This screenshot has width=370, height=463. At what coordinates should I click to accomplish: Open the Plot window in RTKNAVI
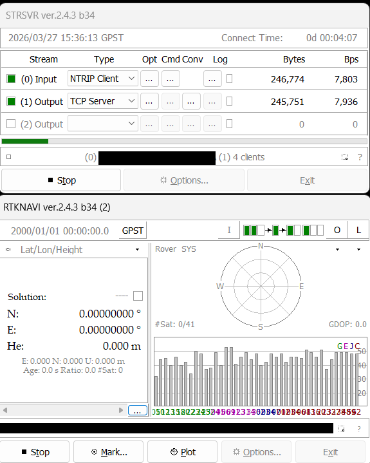click(x=182, y=452)
